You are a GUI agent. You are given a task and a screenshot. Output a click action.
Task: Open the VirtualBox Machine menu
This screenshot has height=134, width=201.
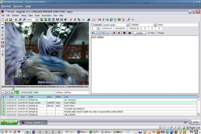[6, 6]
